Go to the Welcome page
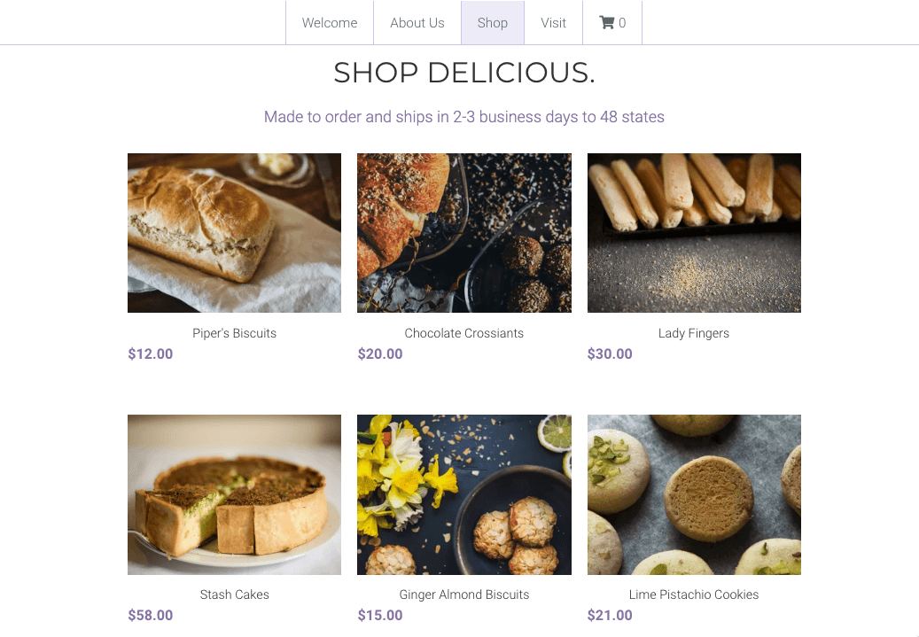This screenshot has height=637, width=919. click(x=330, y=23)
